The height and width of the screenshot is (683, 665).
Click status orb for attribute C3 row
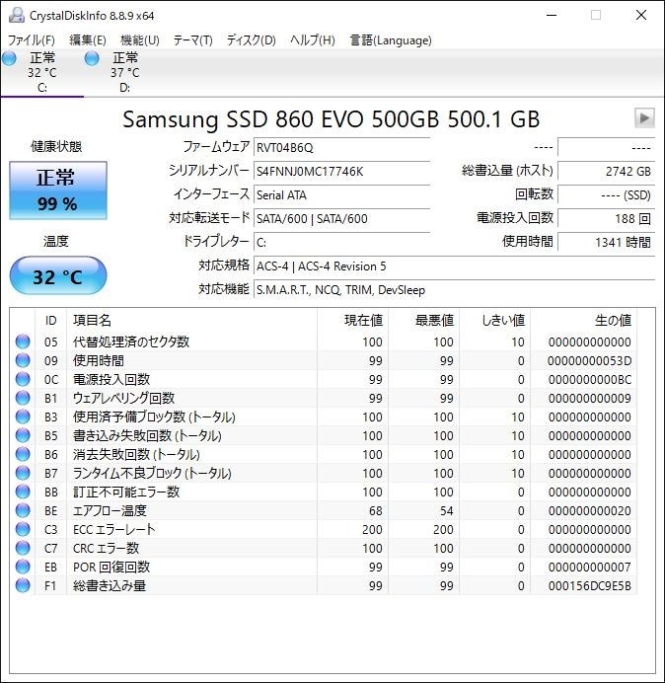[x=23, y=529]
